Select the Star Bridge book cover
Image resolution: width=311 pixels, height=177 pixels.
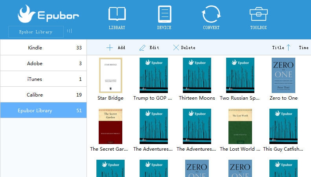coord(110,75)
